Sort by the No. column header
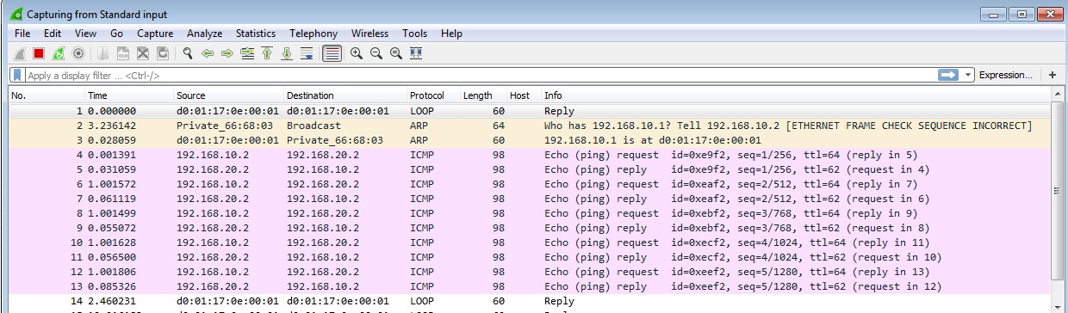The image size is (1068, 313). point(47,95)
